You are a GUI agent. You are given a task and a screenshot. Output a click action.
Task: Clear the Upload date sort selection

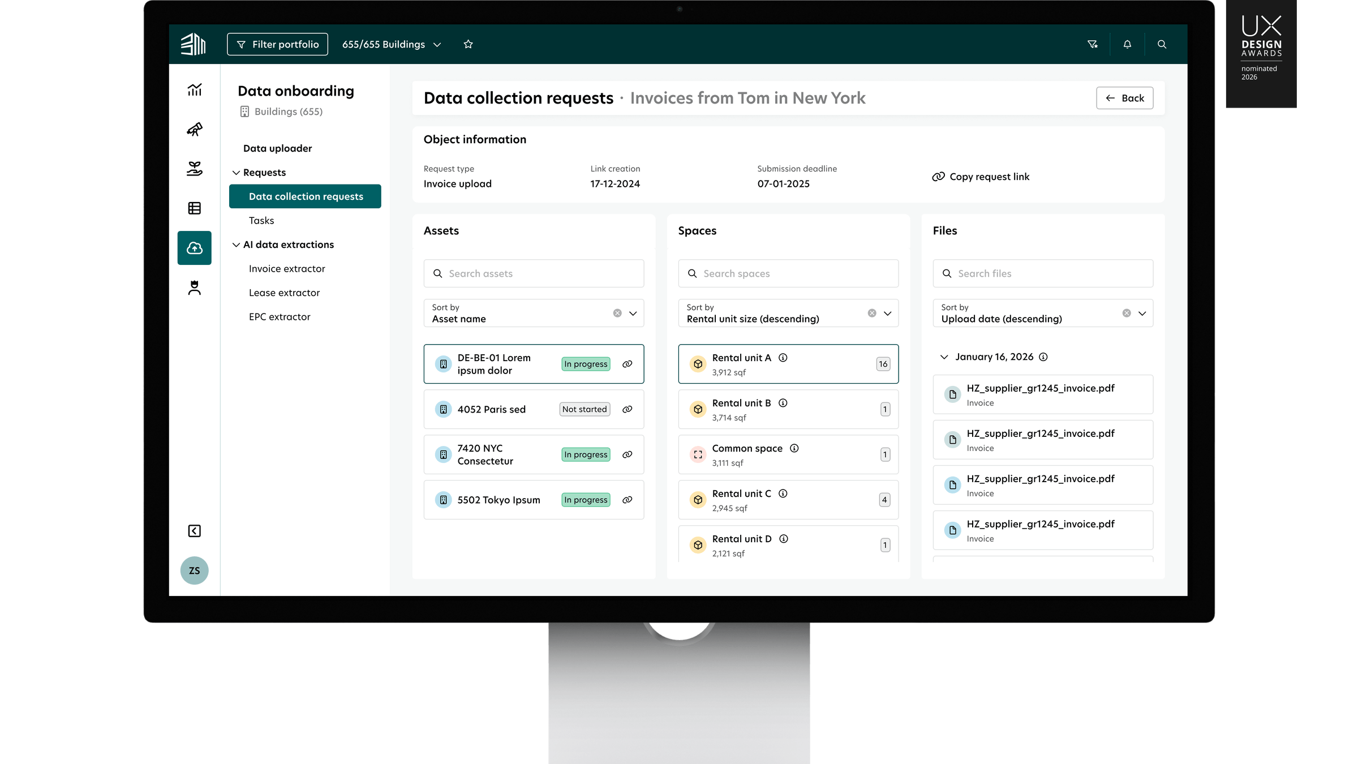click(1127, 313)
